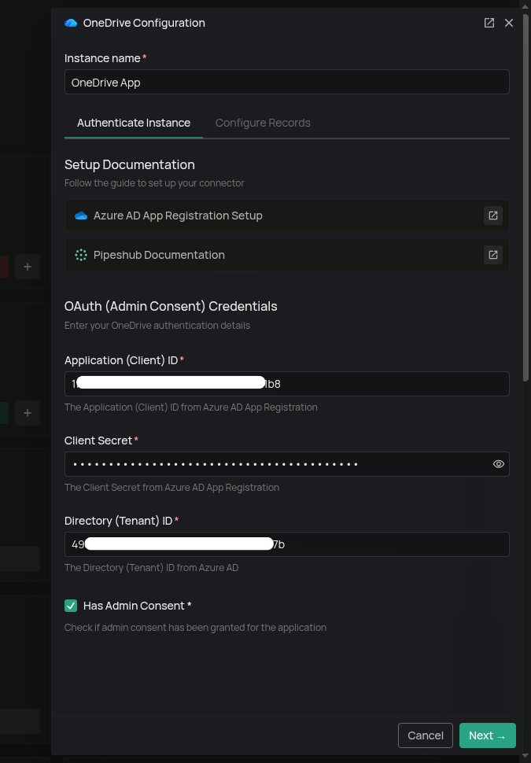Viewport: 531px width, 763px height.
Task: Cancel the OneDrive configuration
Action: [x=426, y=735]
